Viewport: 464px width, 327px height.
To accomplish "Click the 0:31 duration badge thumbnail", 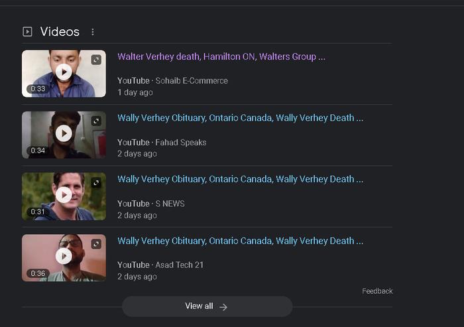I will click(x=38, y=212).
